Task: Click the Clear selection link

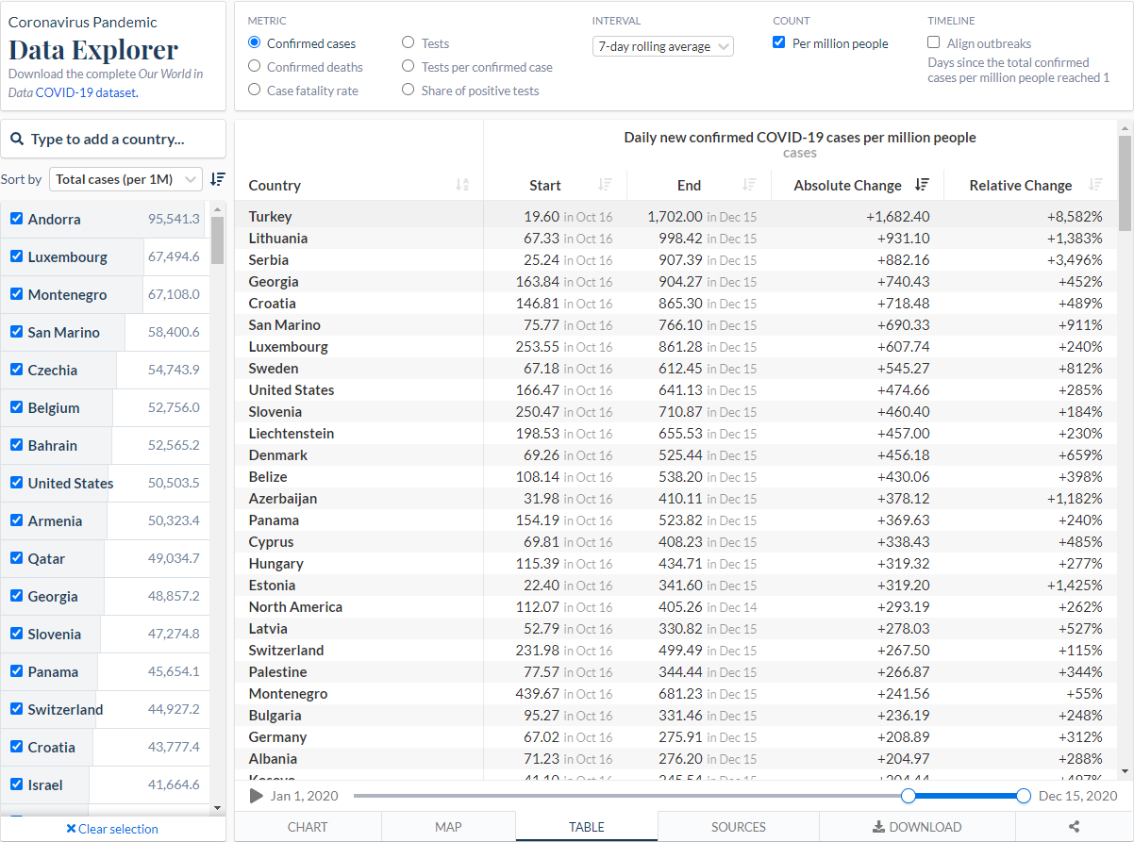Action: tap(112, 829)
